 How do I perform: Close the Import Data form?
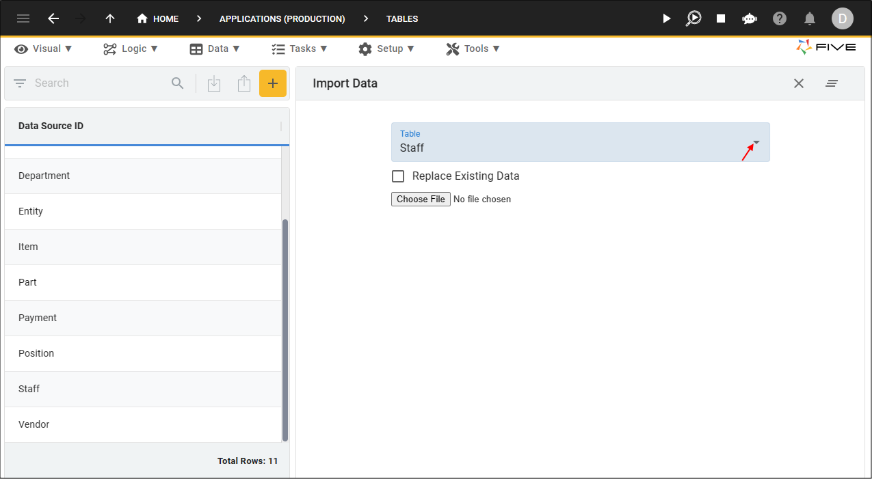pyautogui.click(x=799, y=83)
